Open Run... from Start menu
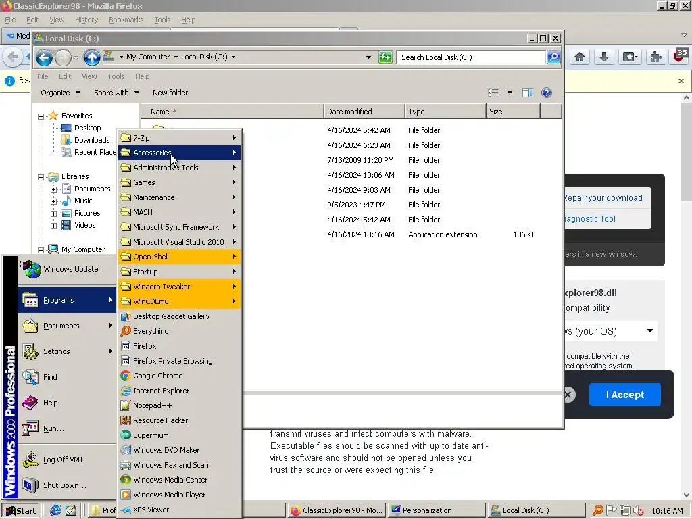 pyautogui.click(x=67, y=428)
